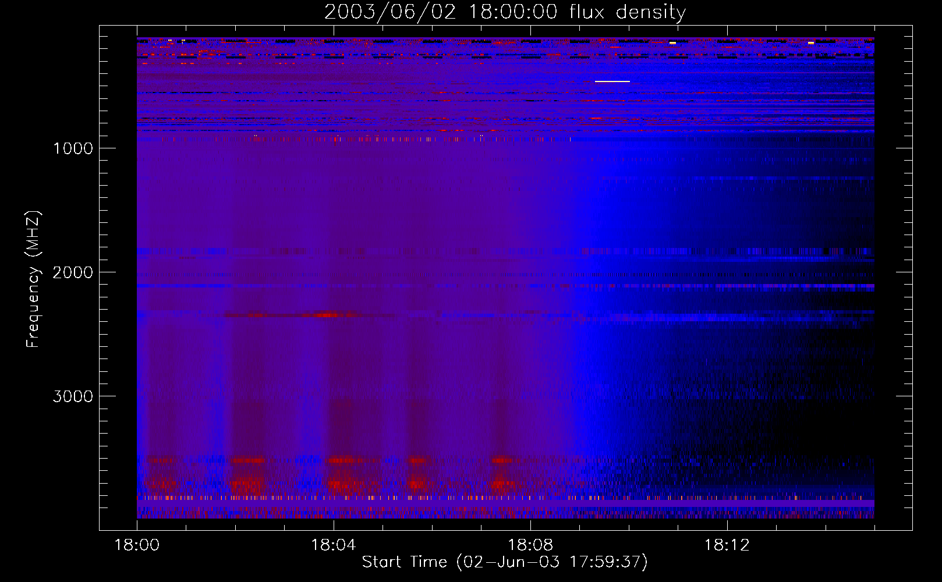Click the 18:00 time tick label
942x582 pixels.
click(x=137, y=545)
